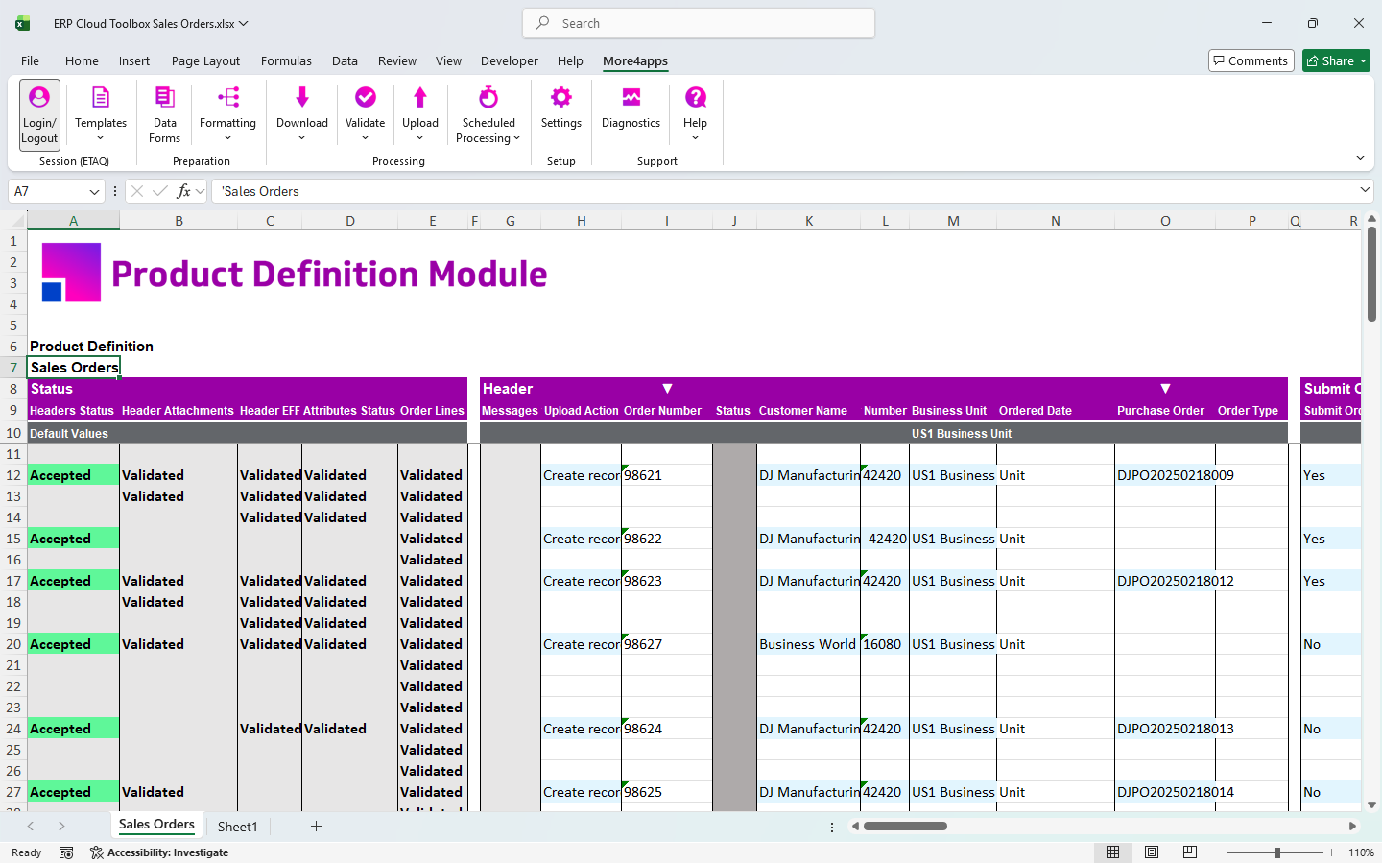The height and width of the screenshot is (864, 1382).
Task: Switch to Page Layout view
Action: click(x=1152, y=852)
